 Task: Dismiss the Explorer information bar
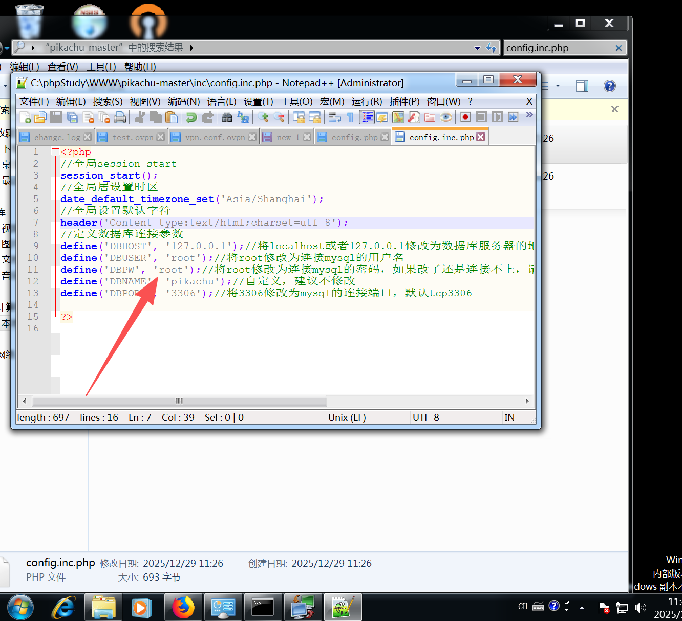click(615, 109)
